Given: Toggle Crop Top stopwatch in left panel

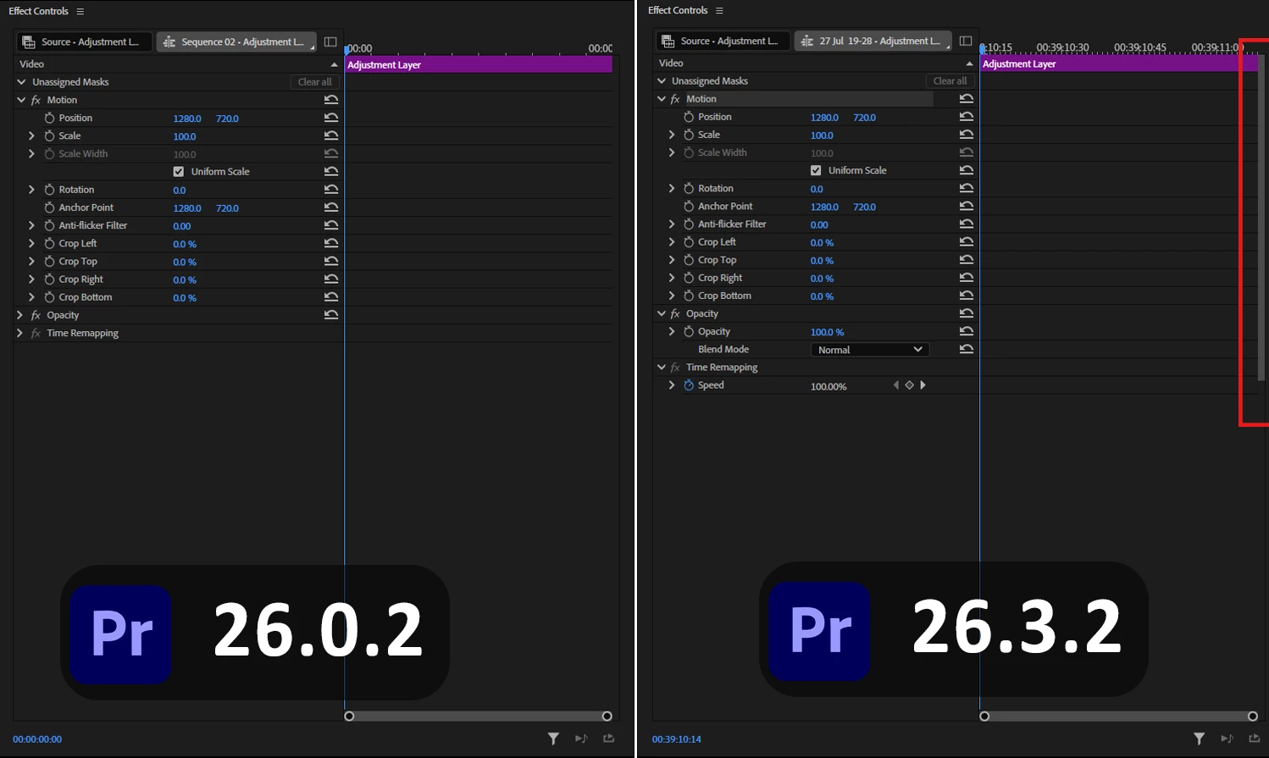Looking at the screenshot, I should 49,262.
